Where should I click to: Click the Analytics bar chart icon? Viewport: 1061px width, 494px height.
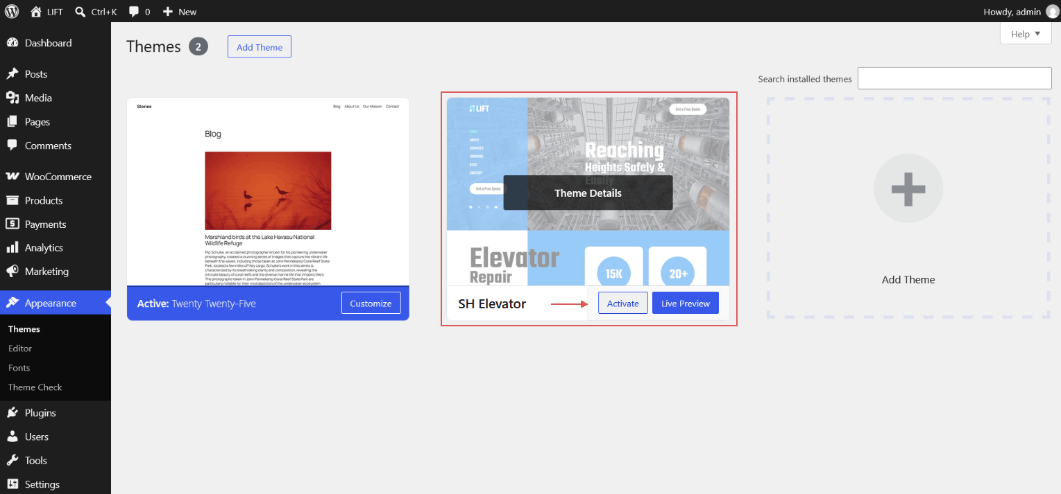point(12,247)
